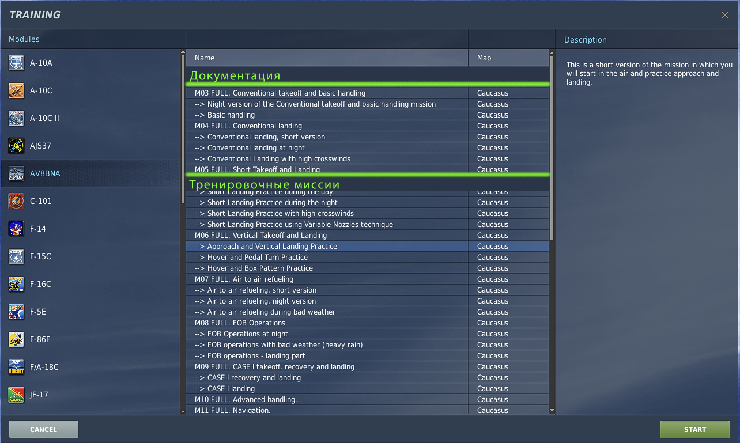The image size is (740, 443).
Task: Click the F/A-18C module name
Action: [44, 367]
